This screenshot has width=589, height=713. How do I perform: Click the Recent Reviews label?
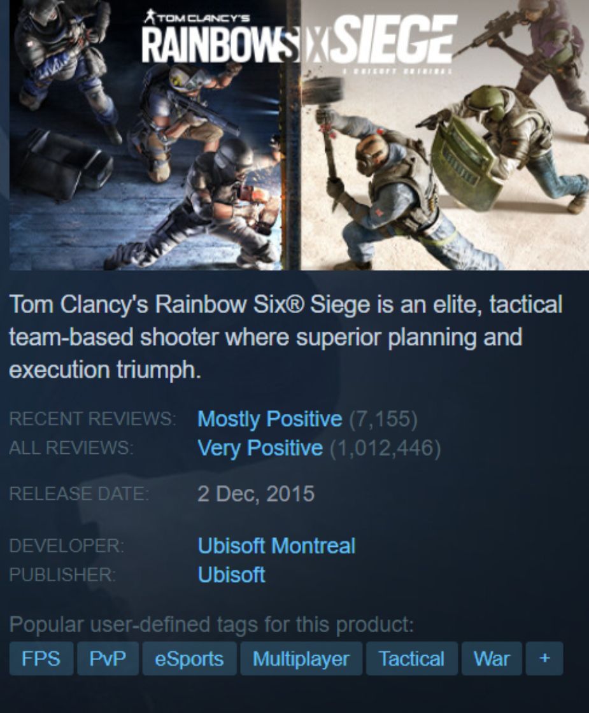pyautogui.click(x=92, y=419)
